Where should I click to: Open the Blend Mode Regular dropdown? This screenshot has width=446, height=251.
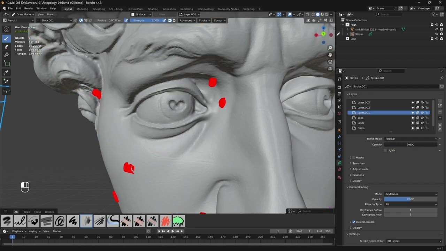410,139
